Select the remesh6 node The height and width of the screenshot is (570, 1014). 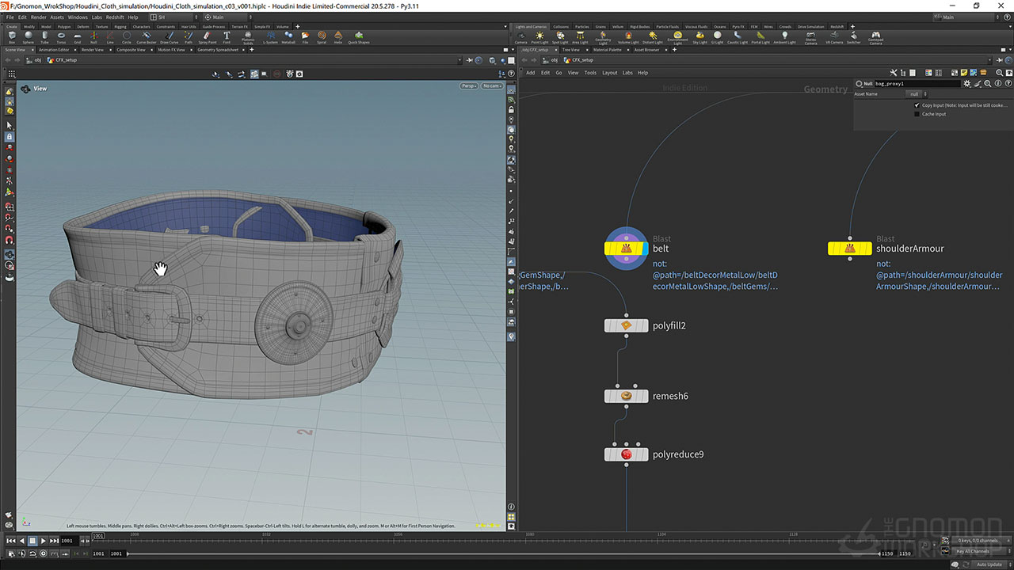click(x=626, y=396)
